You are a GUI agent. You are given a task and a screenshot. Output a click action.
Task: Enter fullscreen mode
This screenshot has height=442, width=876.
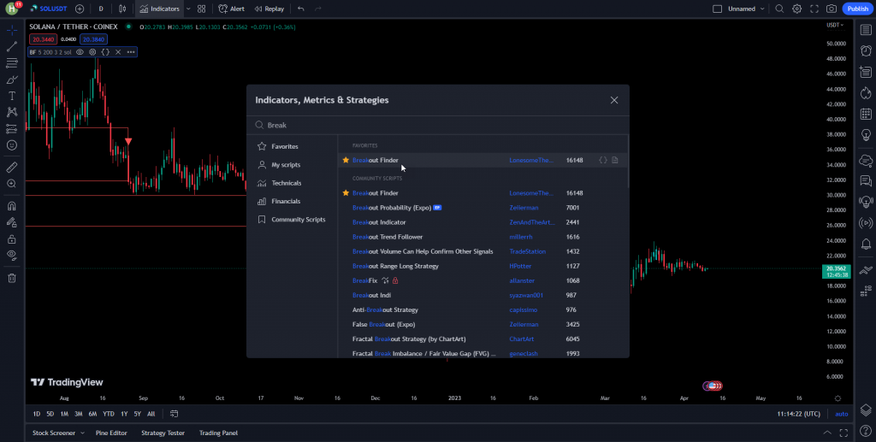(x=814, y=9)
